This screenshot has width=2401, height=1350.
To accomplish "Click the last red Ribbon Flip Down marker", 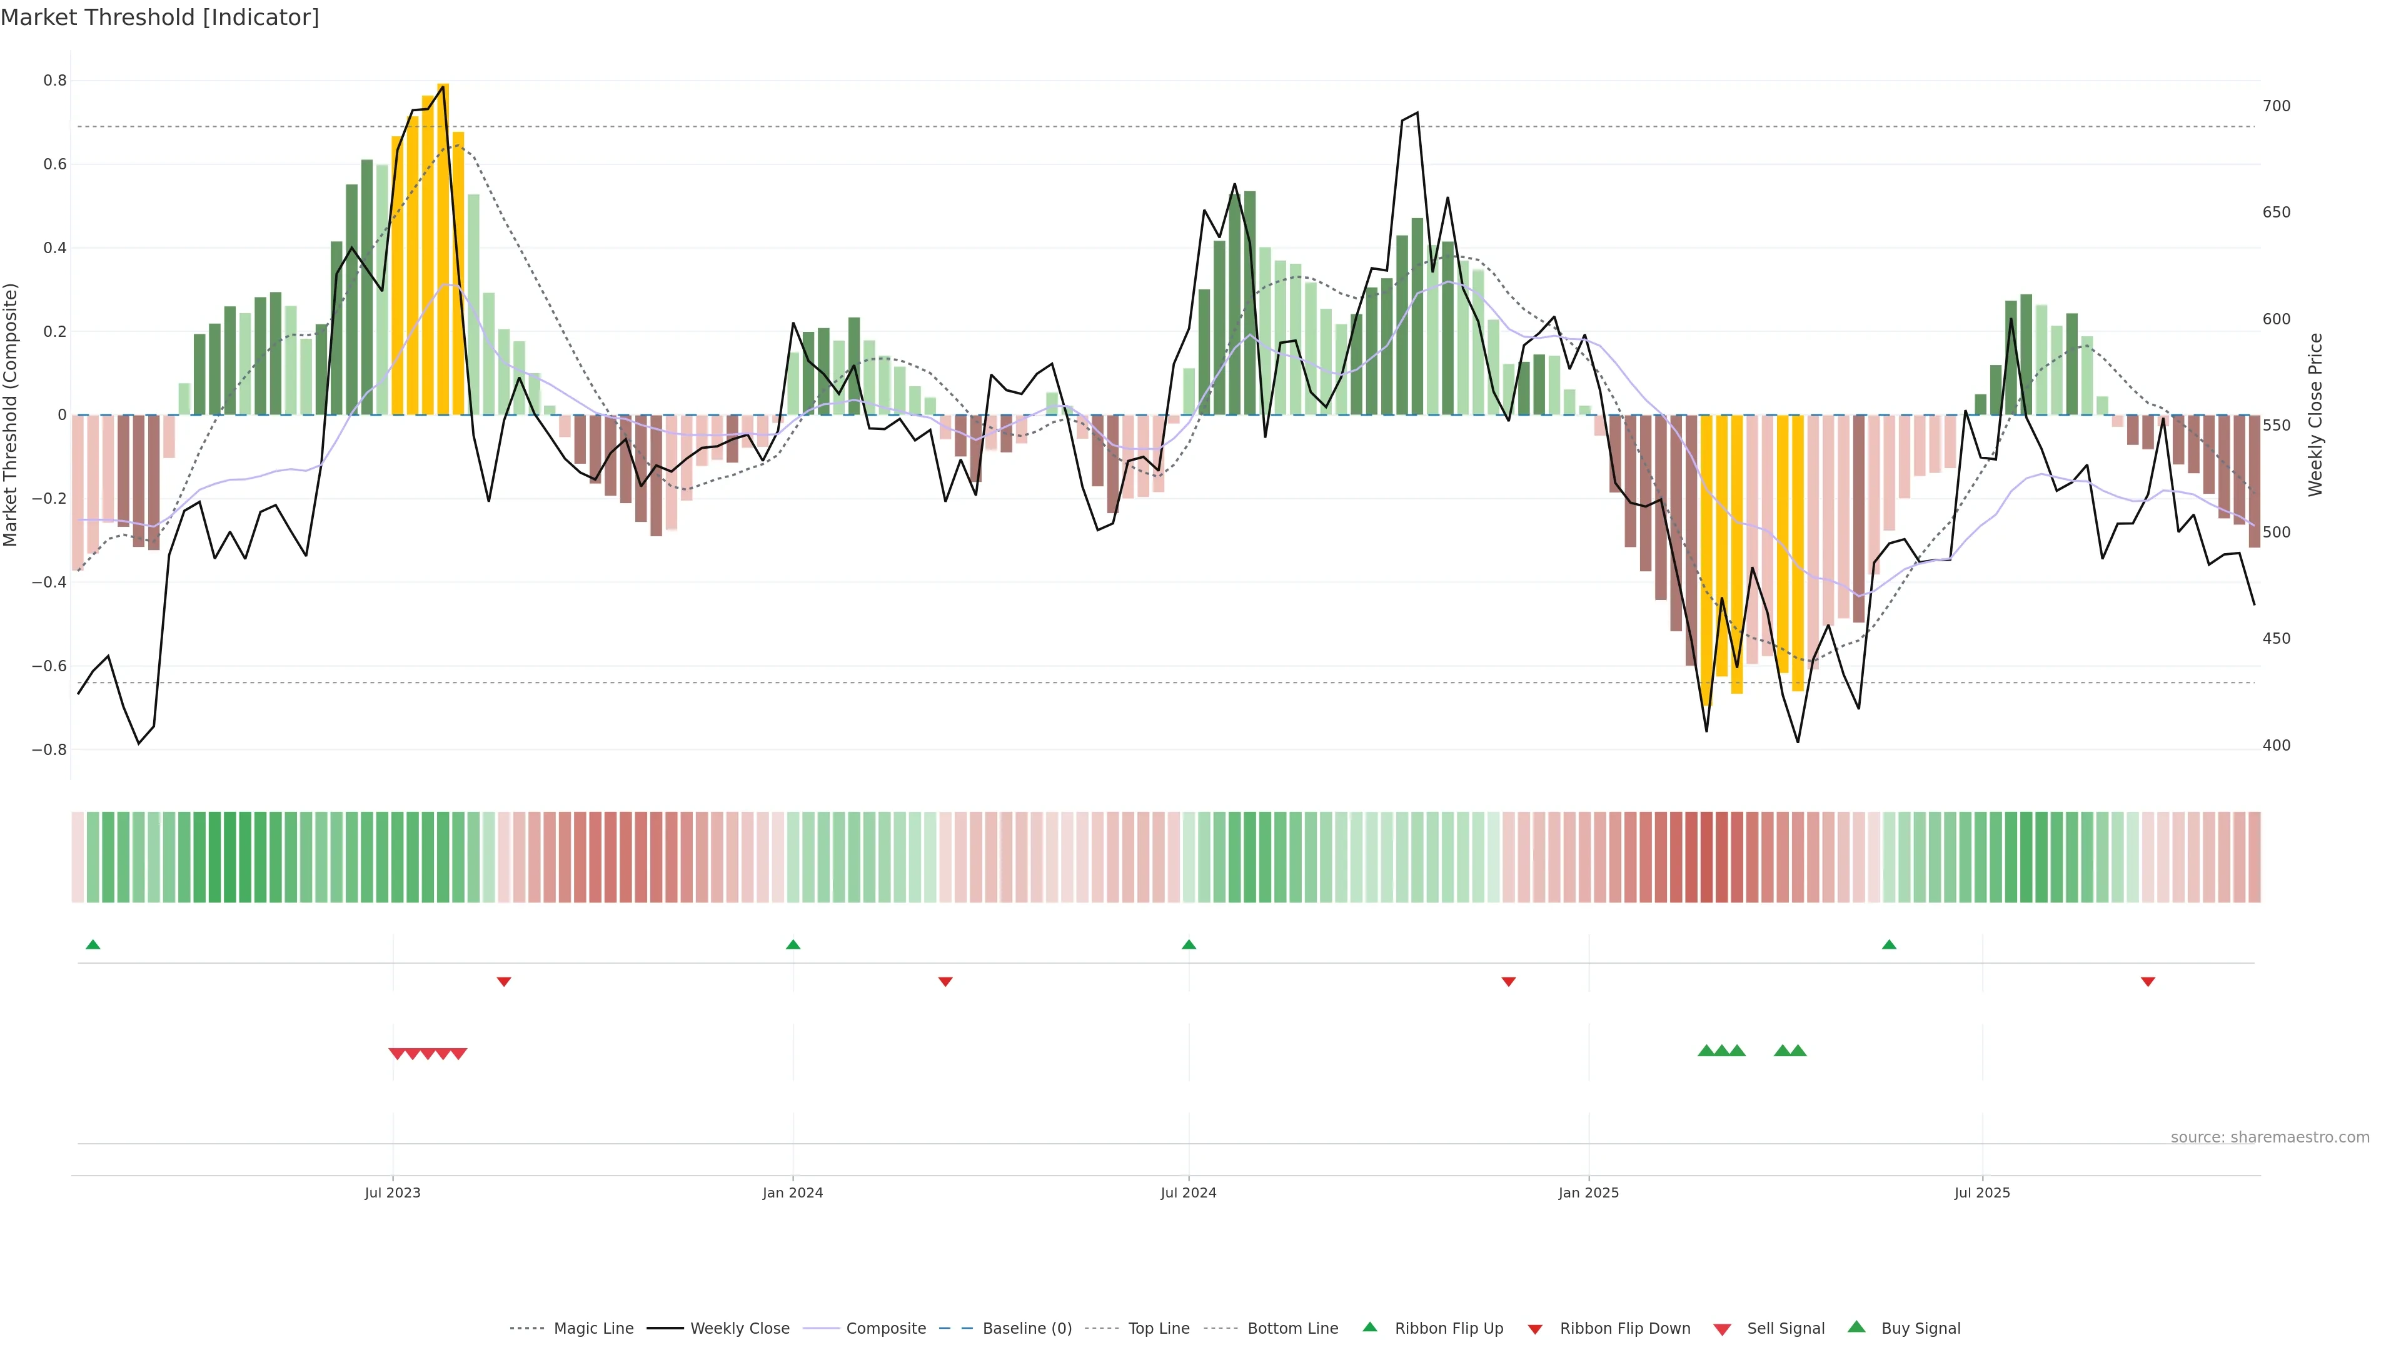I will point(2148,981).
